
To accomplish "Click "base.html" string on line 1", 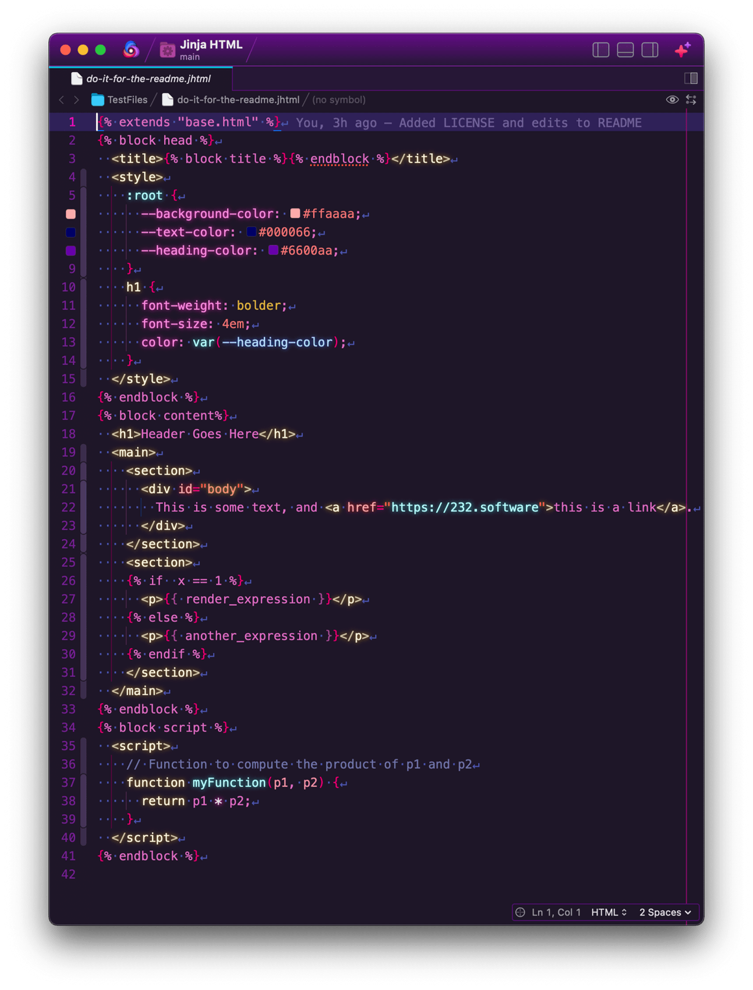I will [218, 122].
